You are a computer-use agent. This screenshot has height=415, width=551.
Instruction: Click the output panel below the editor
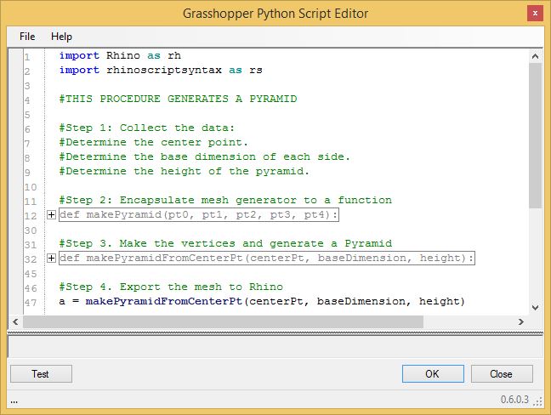275,346
